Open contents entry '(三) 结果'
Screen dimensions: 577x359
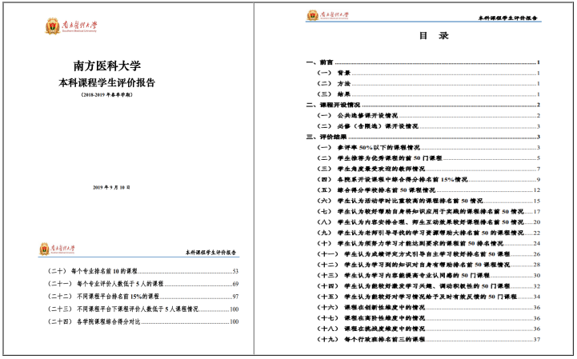(x=428, y=94)
